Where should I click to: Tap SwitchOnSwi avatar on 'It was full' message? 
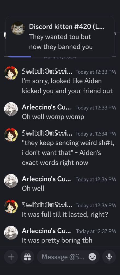coord(11,207)
